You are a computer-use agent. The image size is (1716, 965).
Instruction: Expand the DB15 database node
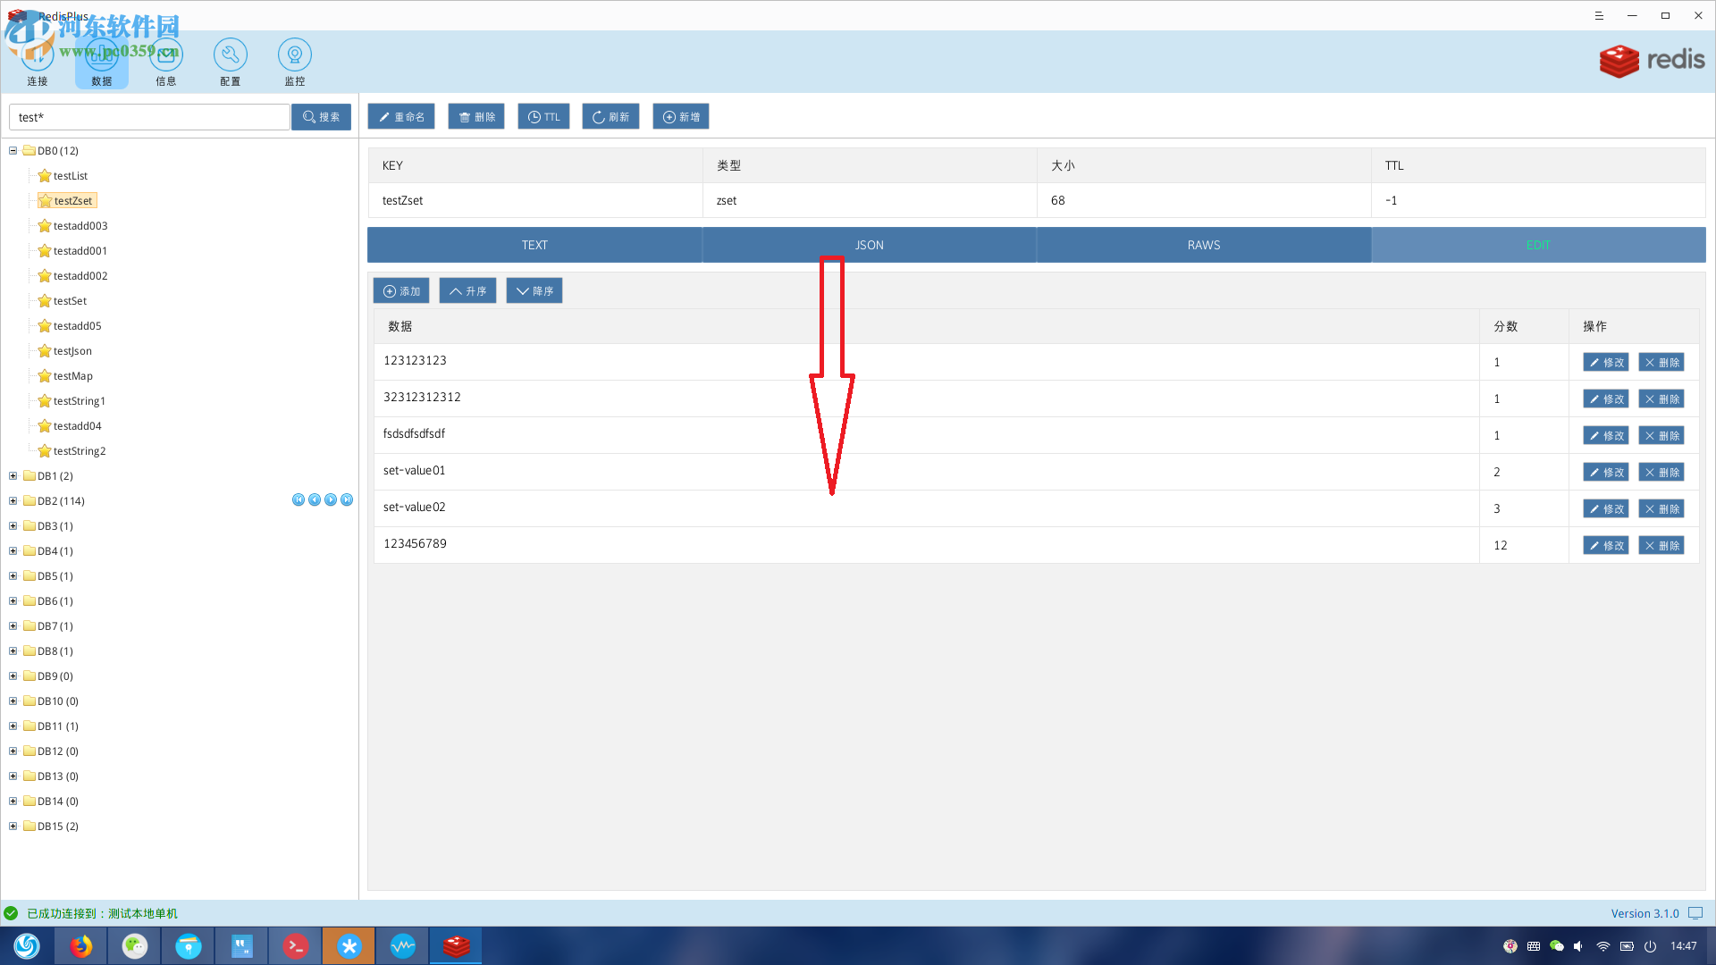13,827
